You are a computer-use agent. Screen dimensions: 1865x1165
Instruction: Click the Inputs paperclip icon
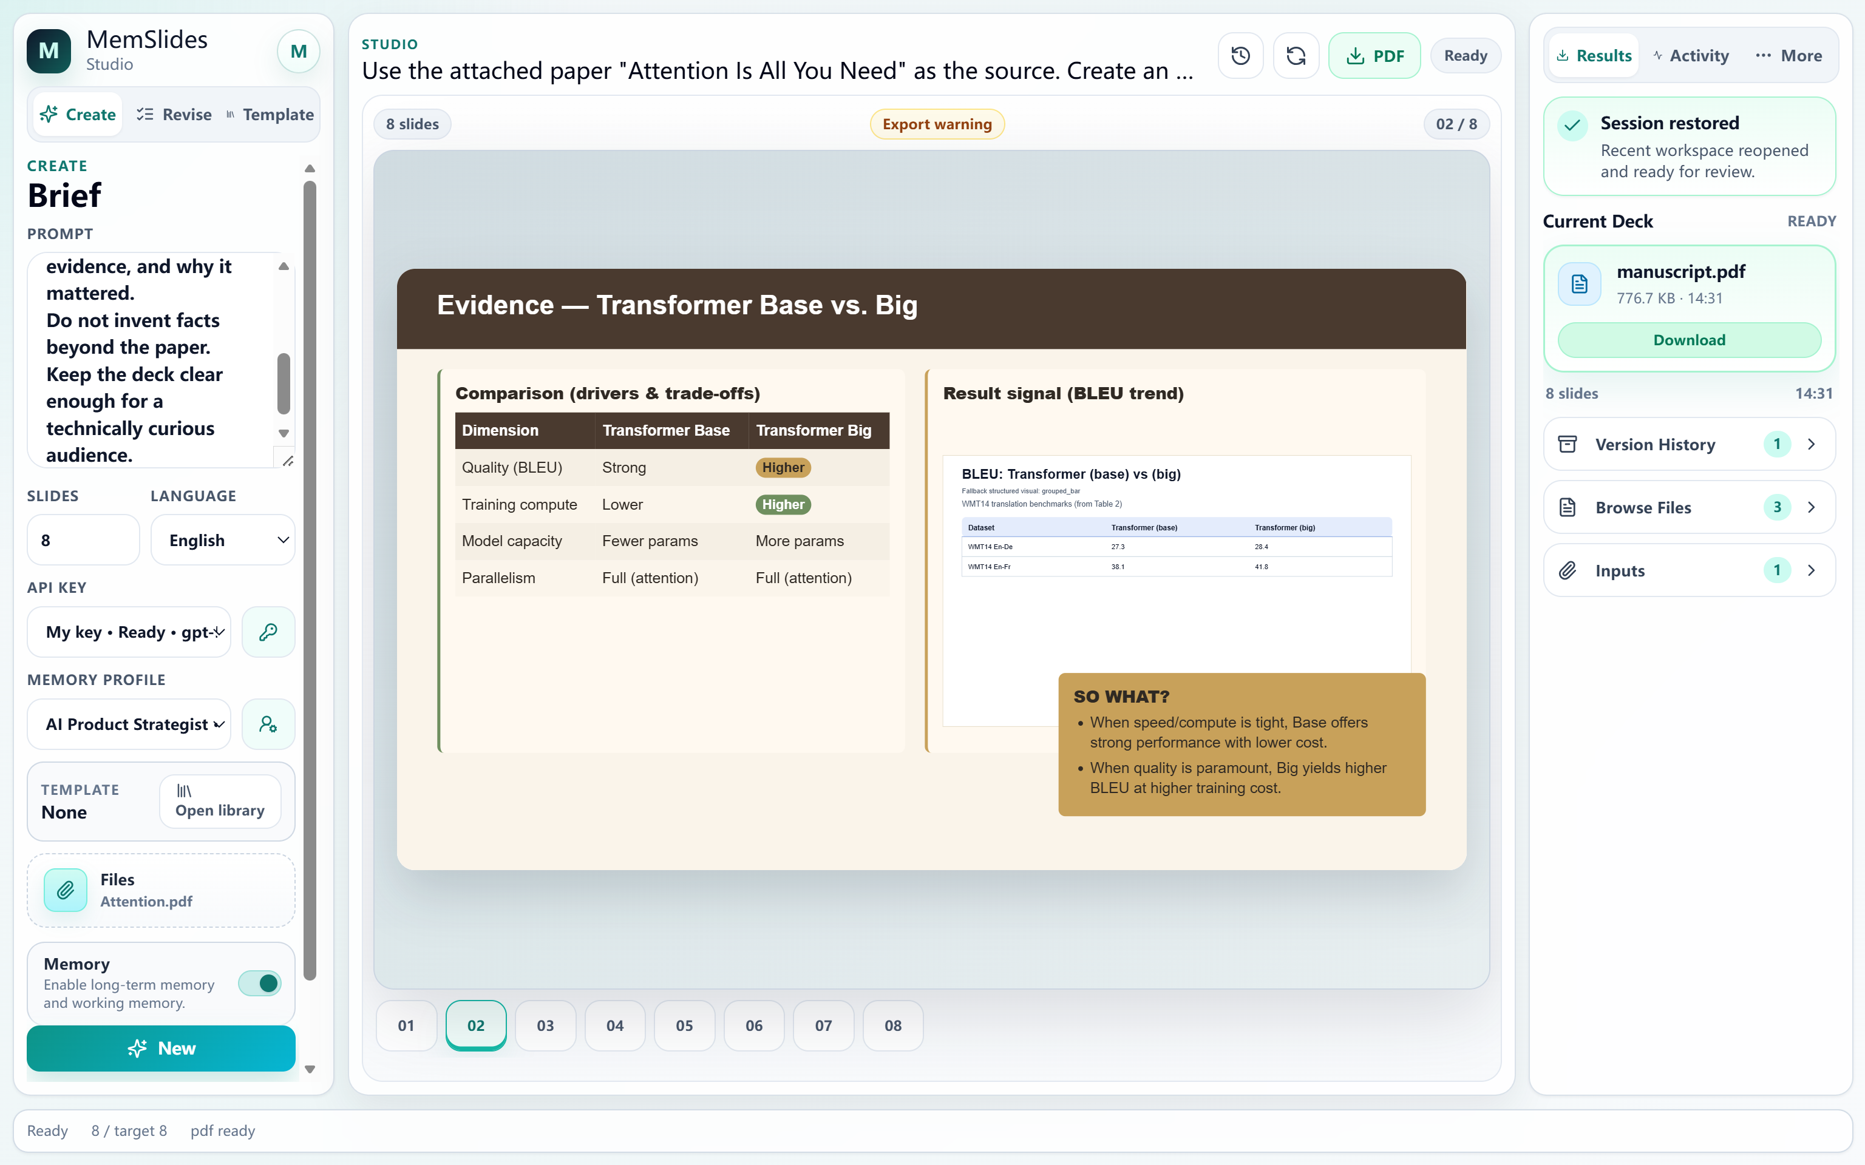[1568, 570]
